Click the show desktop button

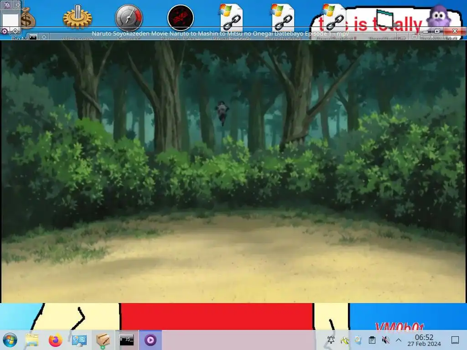point(455,340)
